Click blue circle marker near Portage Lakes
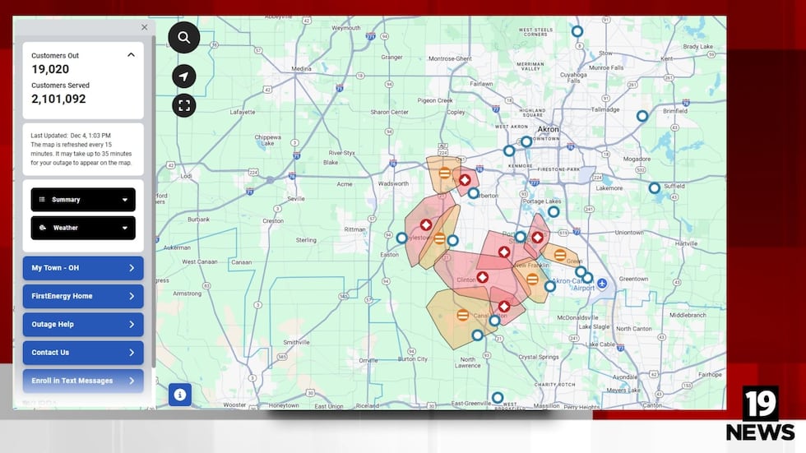The height and width of the screenshot is (453, 806). (553, 211)
